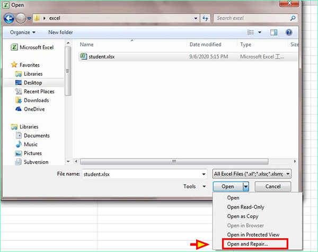Screen dimensions: 318x252
Task: Click navigation pane scroll down arrow
Action: coord(68,161)
